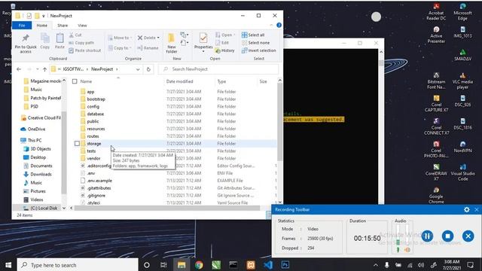The height and width of the screenshot is (271, 482).
Task: Click the Paste ribbon icon
Action: (59, 38)
